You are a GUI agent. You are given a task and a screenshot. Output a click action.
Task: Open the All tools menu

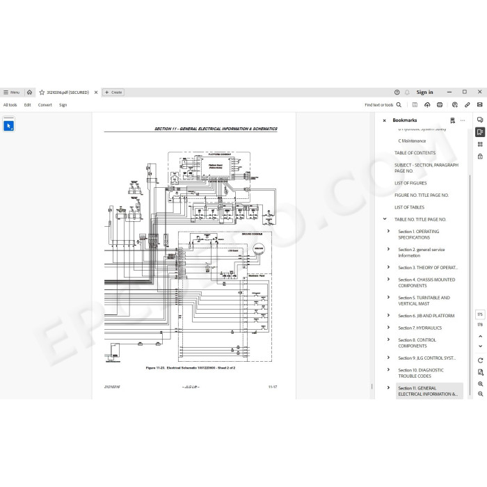[x=10, y=105]
